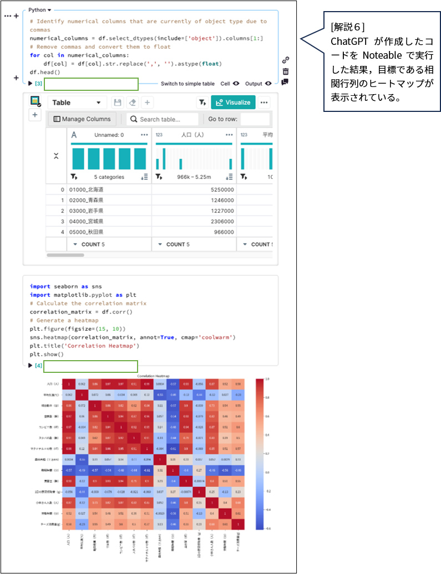Click the copy cell link icon
Image resolution: width=441 pixels, height=574 pixels.
pyautogui.click(x=285, y=60)
